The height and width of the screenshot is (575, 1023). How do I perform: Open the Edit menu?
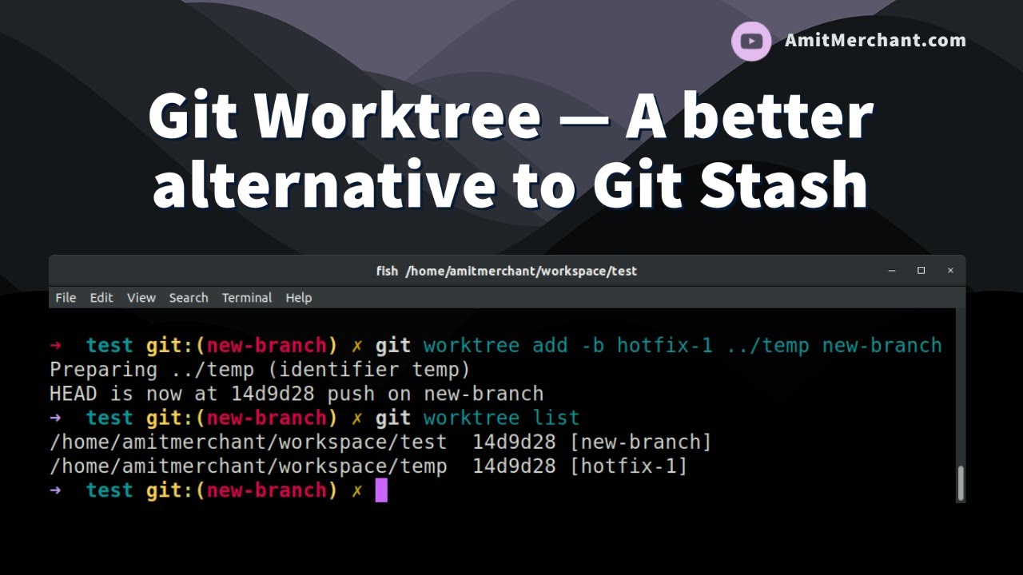[x=102, y=298]
